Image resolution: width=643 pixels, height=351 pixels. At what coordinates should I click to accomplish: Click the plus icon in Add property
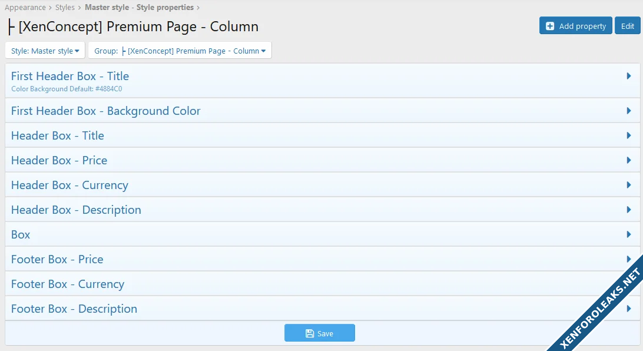coord(550,26)
